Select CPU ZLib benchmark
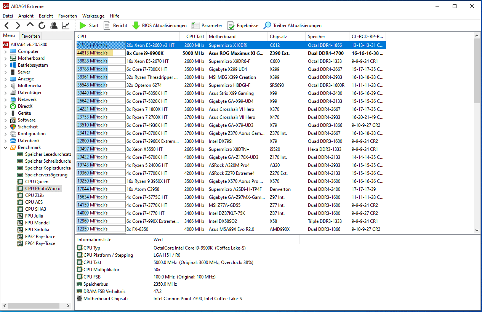 (30, 195)
